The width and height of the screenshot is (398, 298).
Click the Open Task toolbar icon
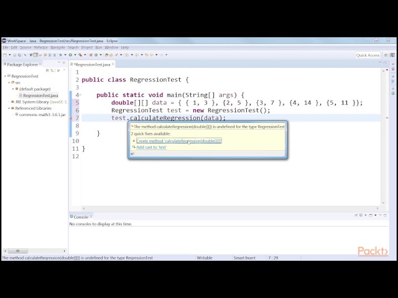[111, 55]
